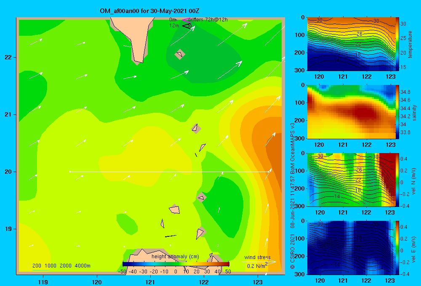Click the 'temperature' colorbar label
Screen dimensions: 421x286
pyautogui.click(x=410, y=44)
